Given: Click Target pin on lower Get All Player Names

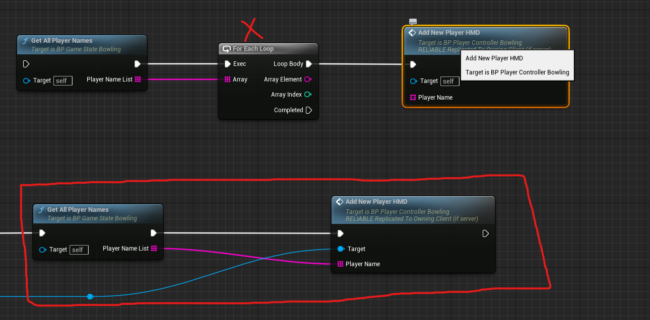Looking at the screenshot, I should (43, 250).
